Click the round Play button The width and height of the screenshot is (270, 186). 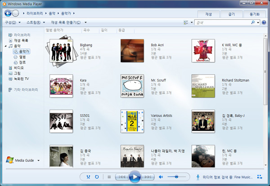pos(135,177)
